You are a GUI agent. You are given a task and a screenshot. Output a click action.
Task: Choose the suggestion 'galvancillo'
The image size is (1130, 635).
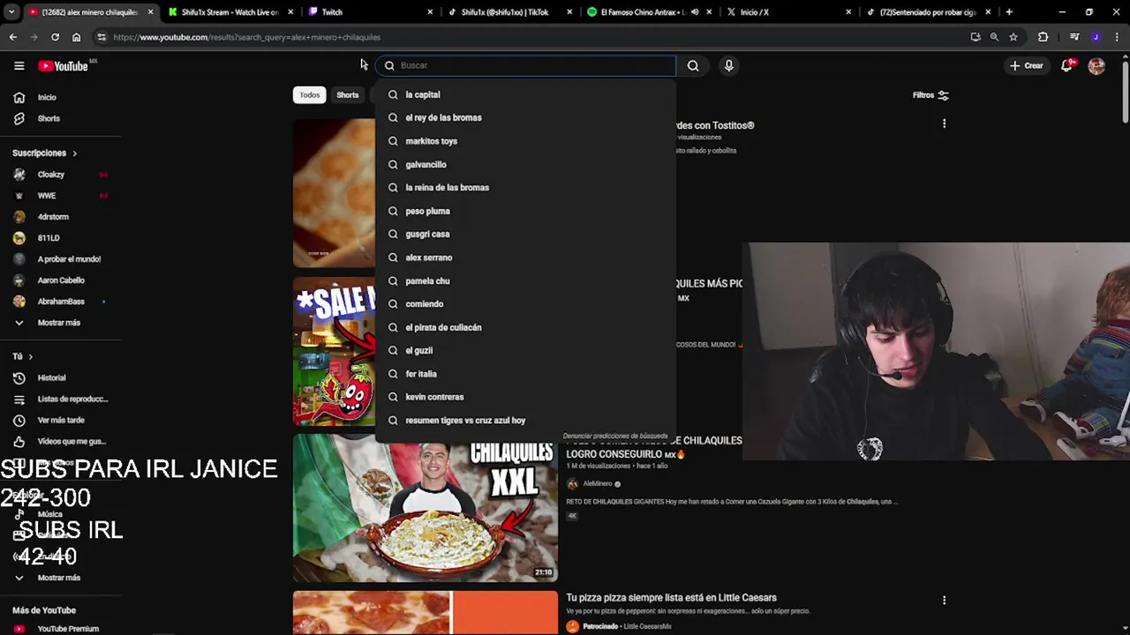click(526, 164)
